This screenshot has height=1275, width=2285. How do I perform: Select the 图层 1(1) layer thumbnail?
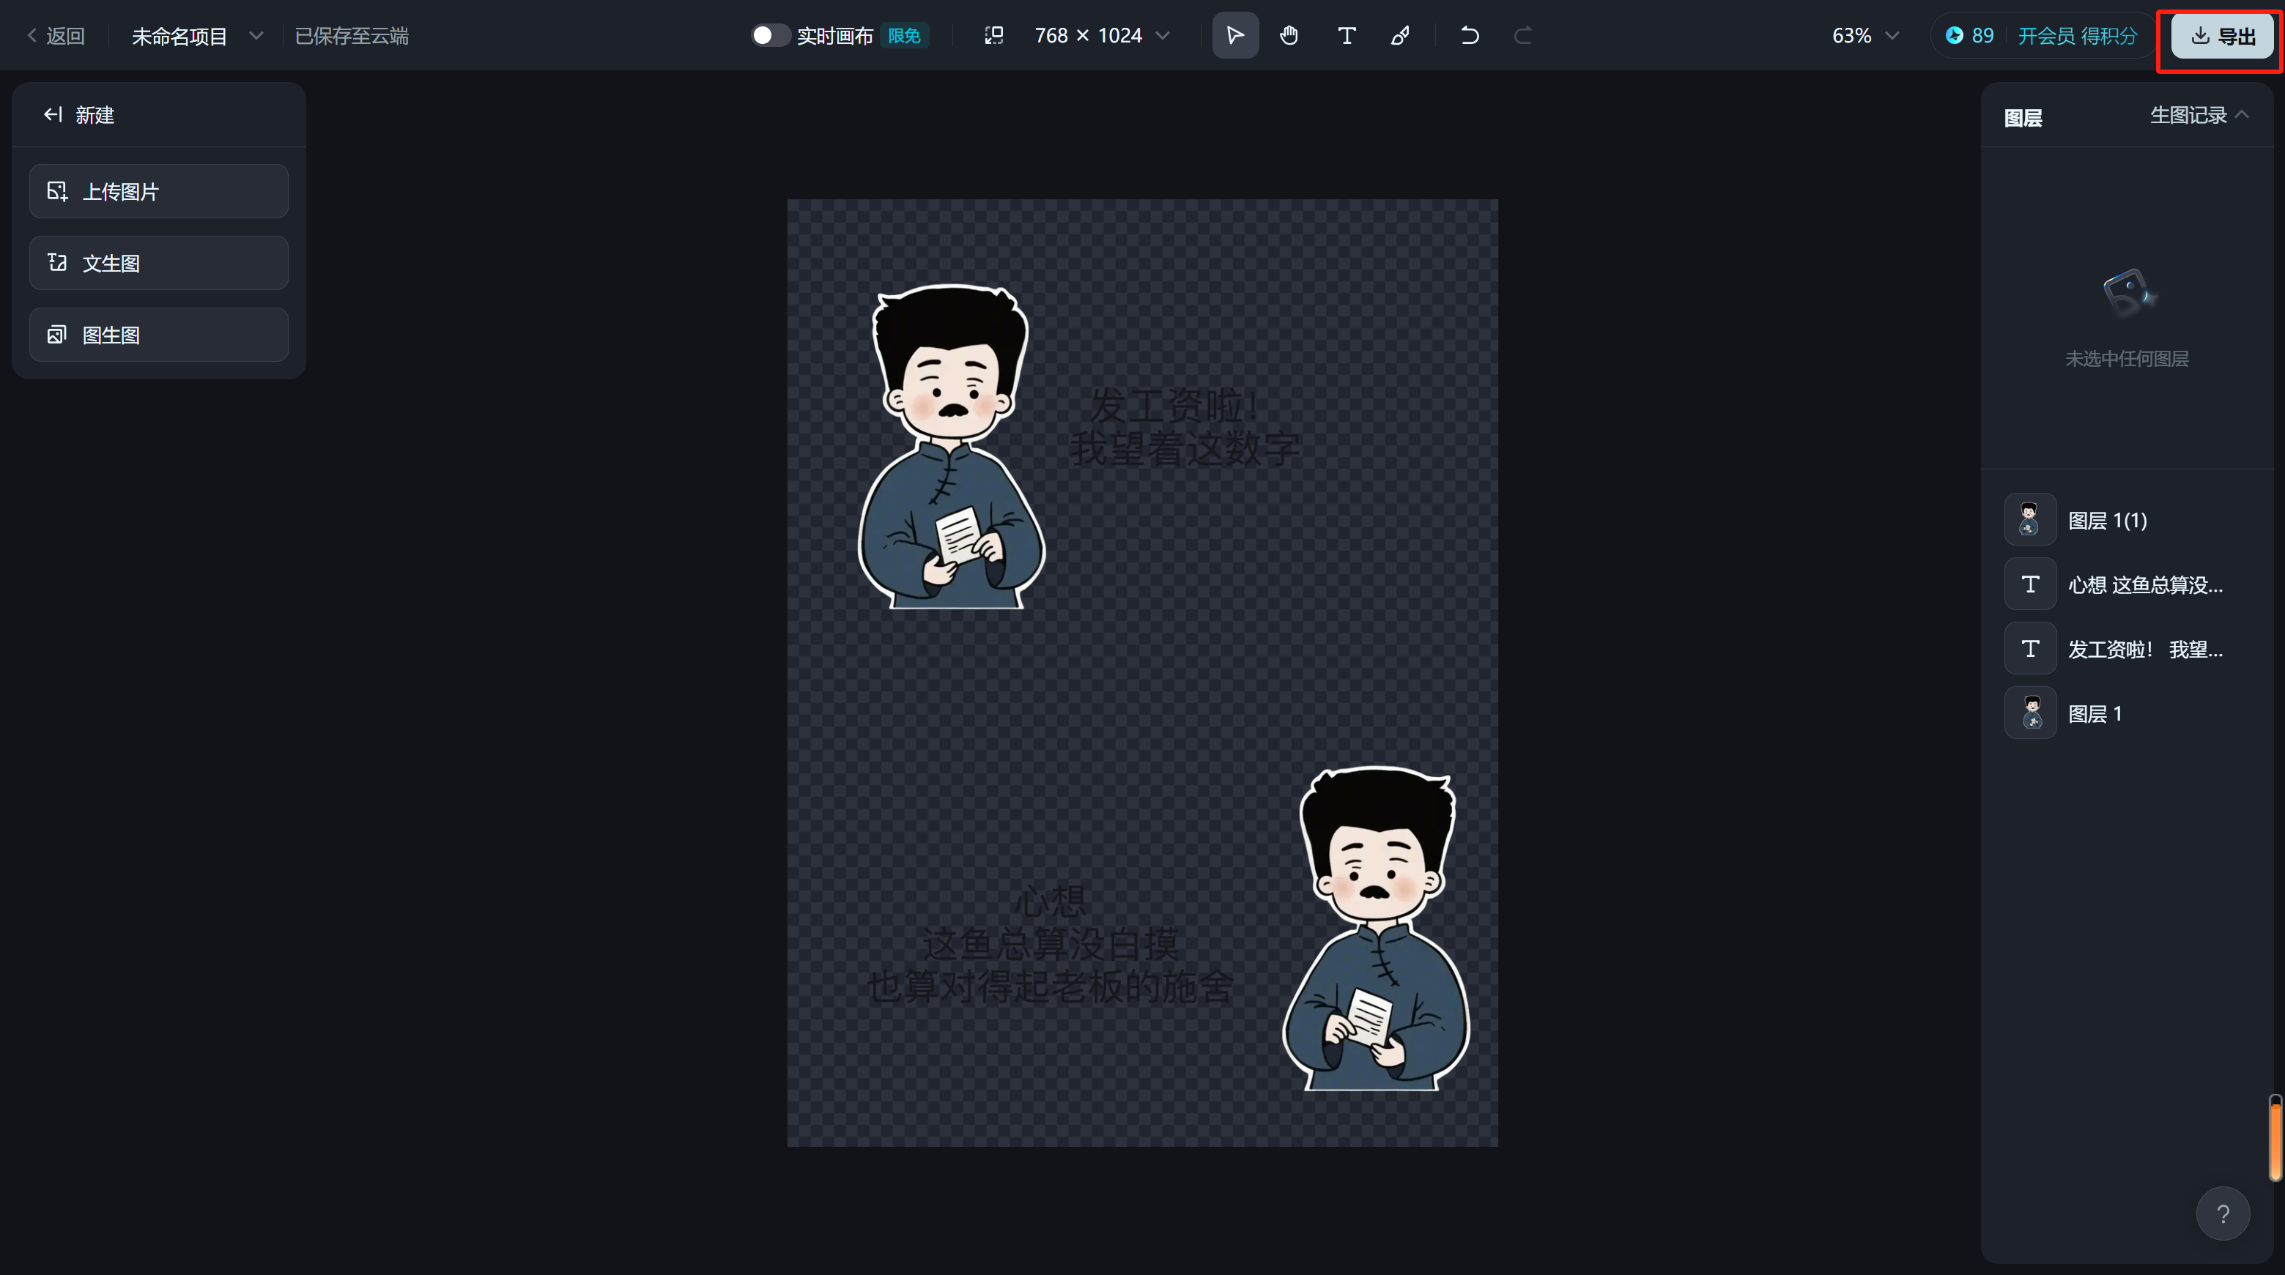click(2029, 519)
